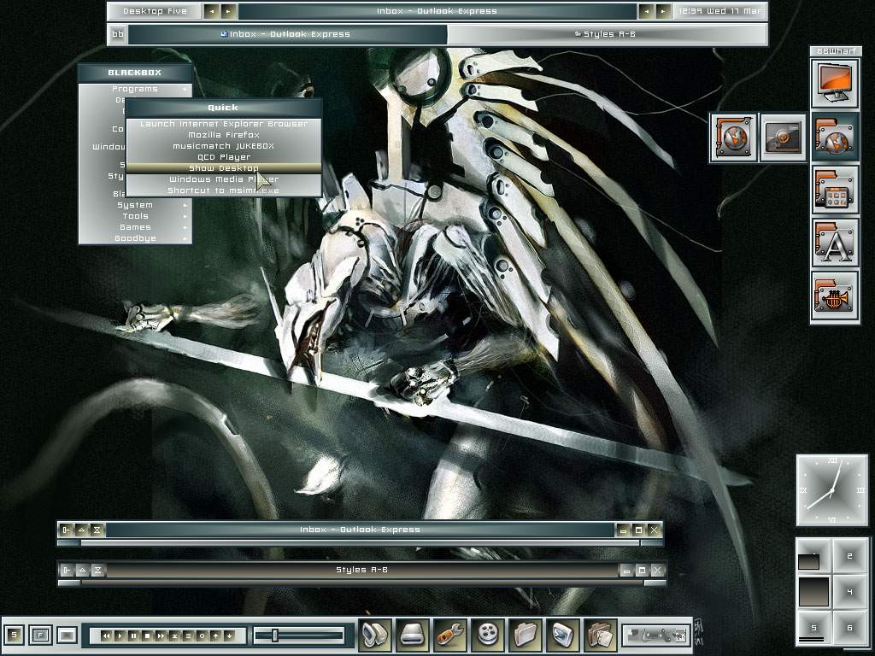Open the fonts folder with letter A
Viewport: 875px width, 656px height.
tap(835, 243)
